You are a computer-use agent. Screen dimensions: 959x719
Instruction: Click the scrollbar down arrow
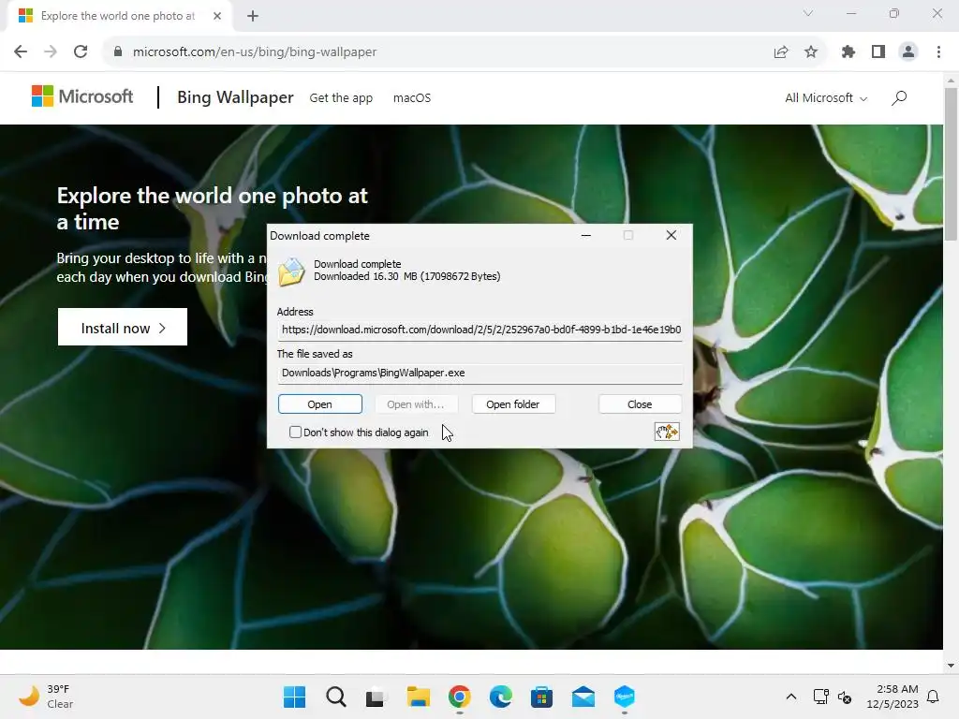pyautogui.click(x=951, y=666)
